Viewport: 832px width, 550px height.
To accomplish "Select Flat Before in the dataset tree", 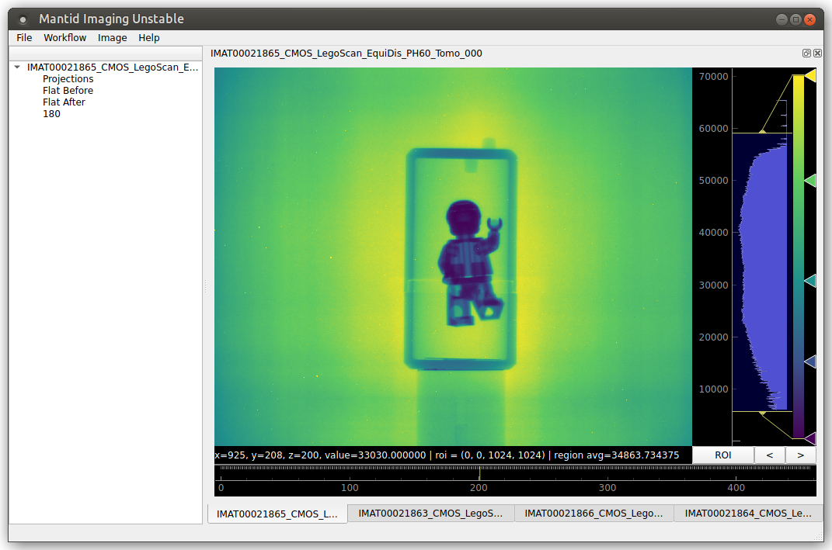I will coord(68,91).
